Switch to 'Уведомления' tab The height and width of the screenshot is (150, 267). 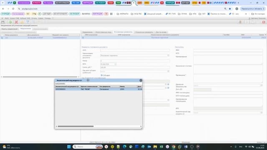[26, 29]
